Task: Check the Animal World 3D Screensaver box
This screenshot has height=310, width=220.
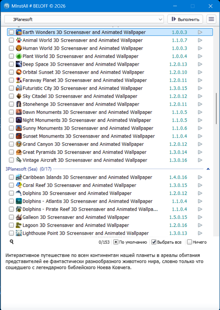Action: click(12, 40)
